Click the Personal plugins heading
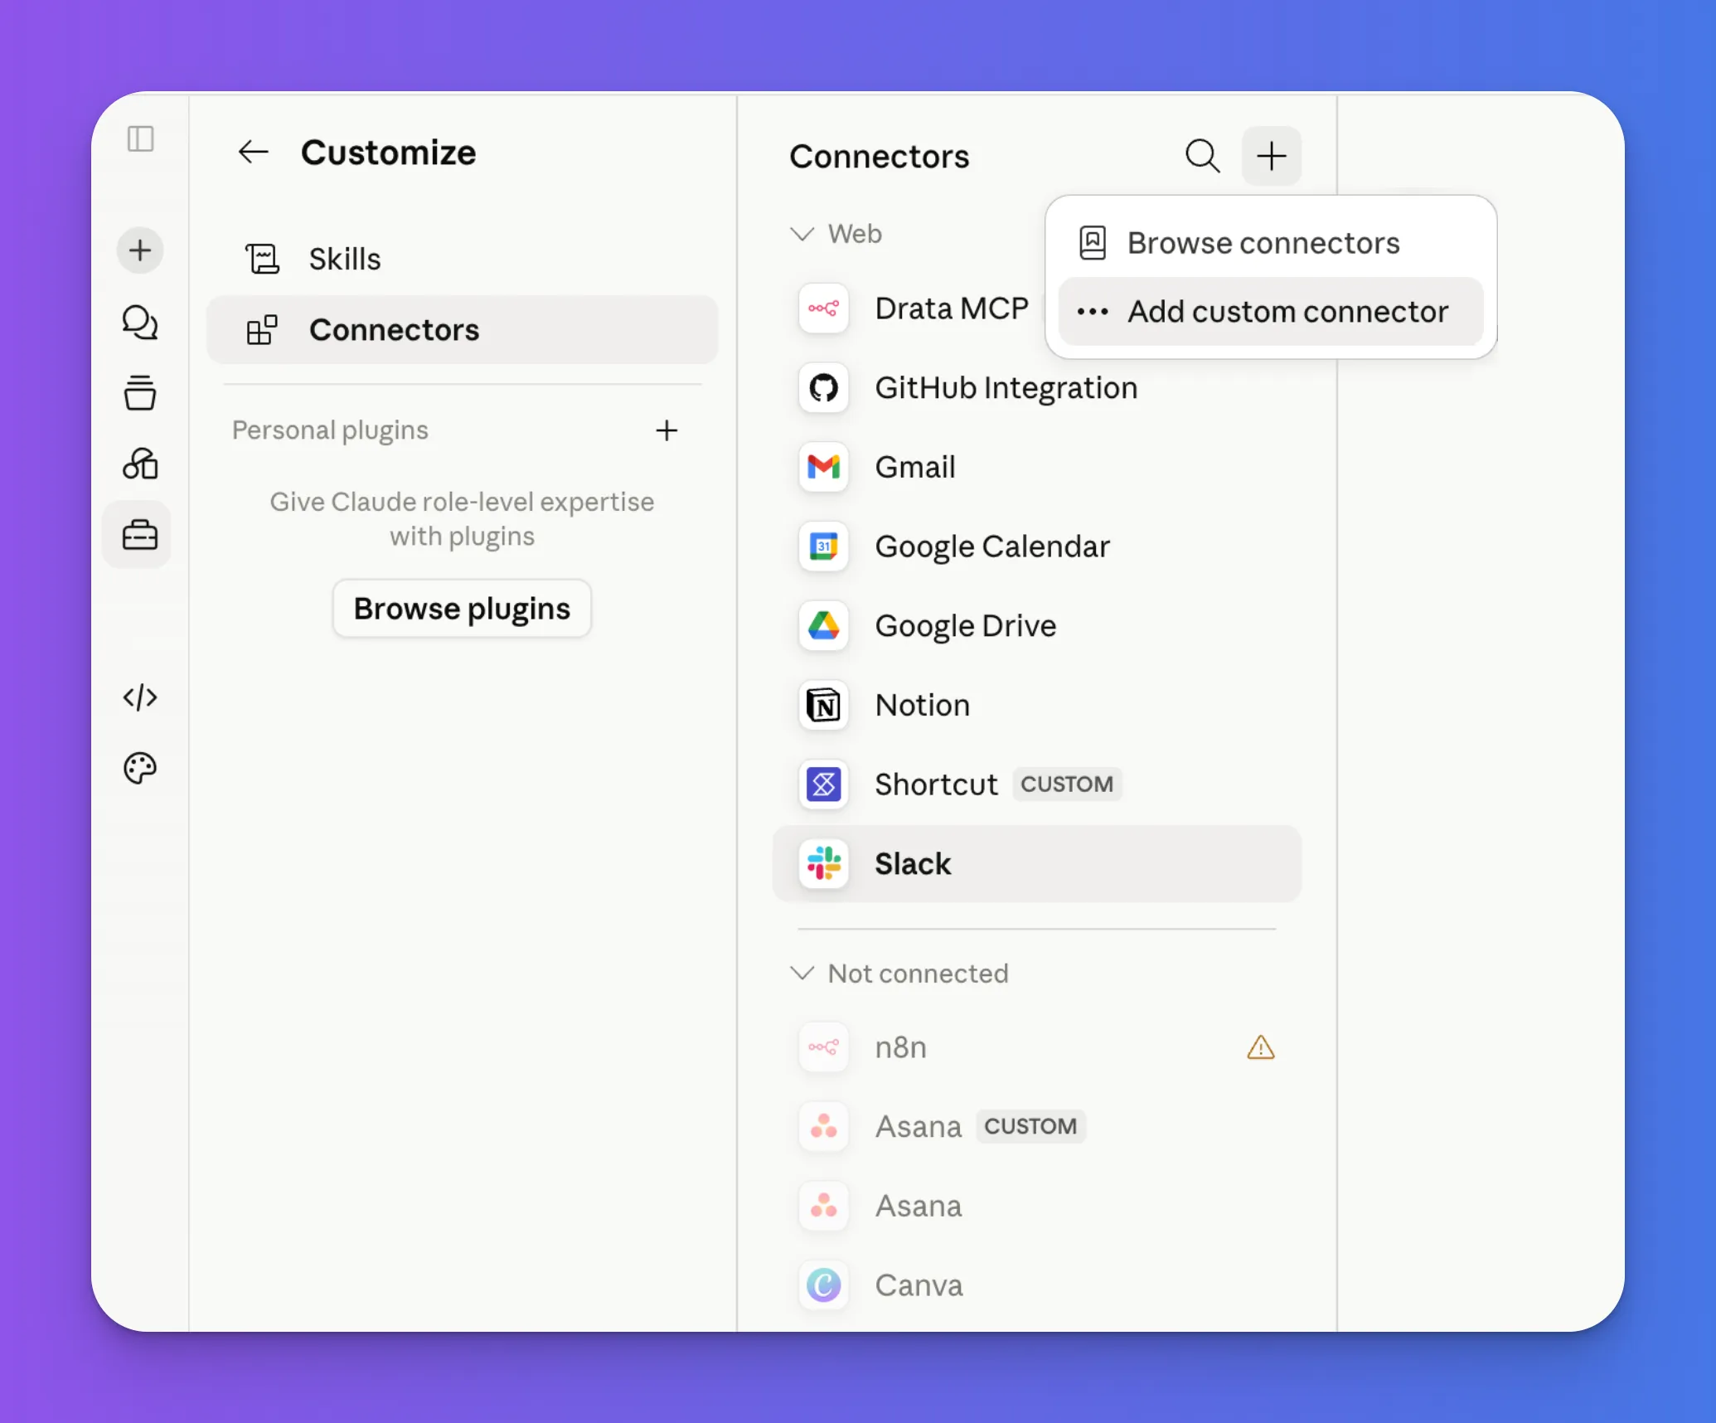The height and width of the screenshot is (1423, 1716). pos(330,430)
